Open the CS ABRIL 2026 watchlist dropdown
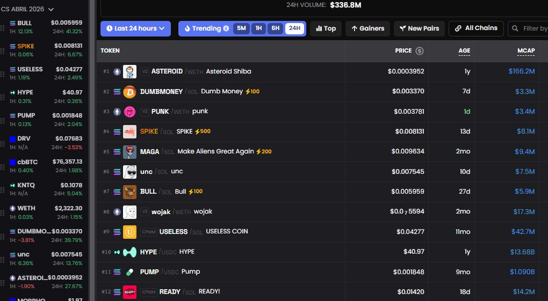 (x=27, y=9)
